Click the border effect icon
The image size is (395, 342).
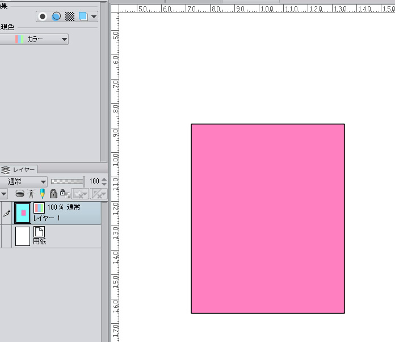click(43, 16)
